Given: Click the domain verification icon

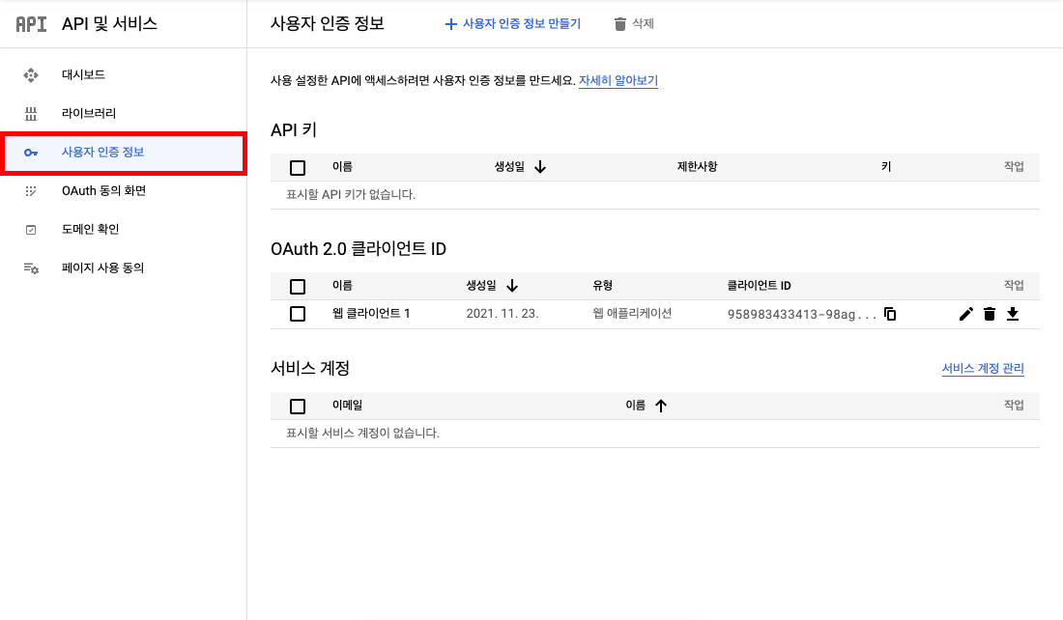Looking at the screenshot, I should (31, 230).
